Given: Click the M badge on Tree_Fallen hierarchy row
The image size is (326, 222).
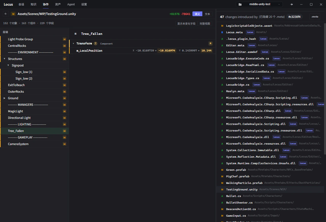Looking at the screenshot, I should [64, 131].
